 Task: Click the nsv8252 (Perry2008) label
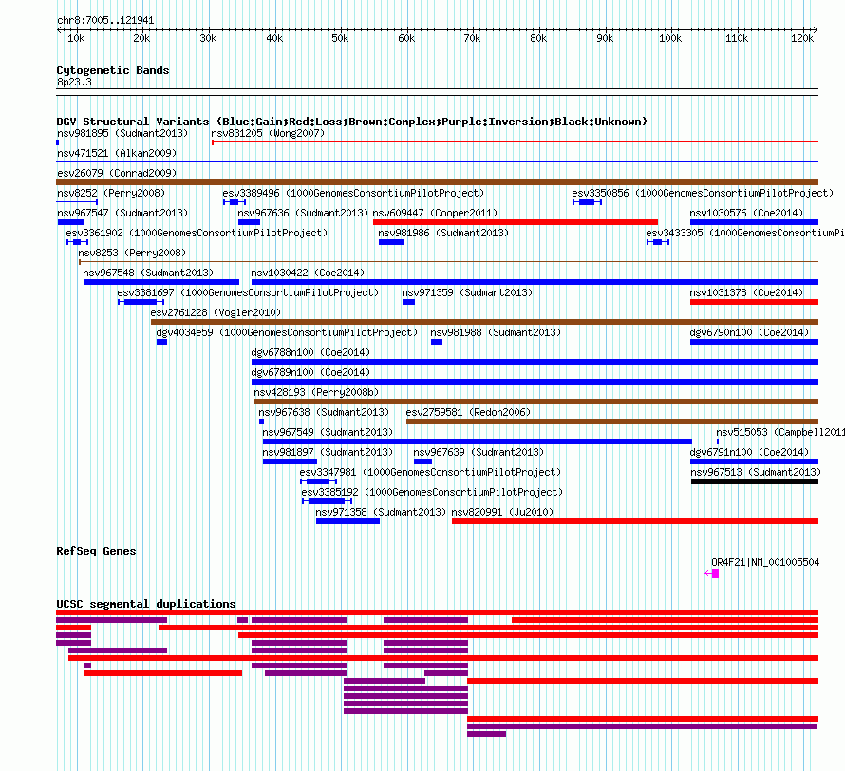click(x=111, y=193)
